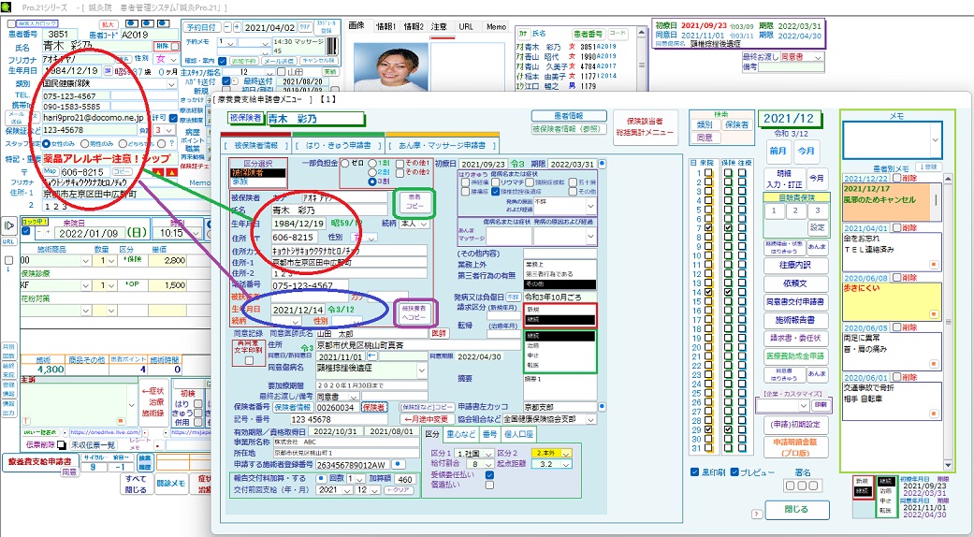
Task: Click the memo list scrollbar up arrow
Action: click(x=948, y=179)
